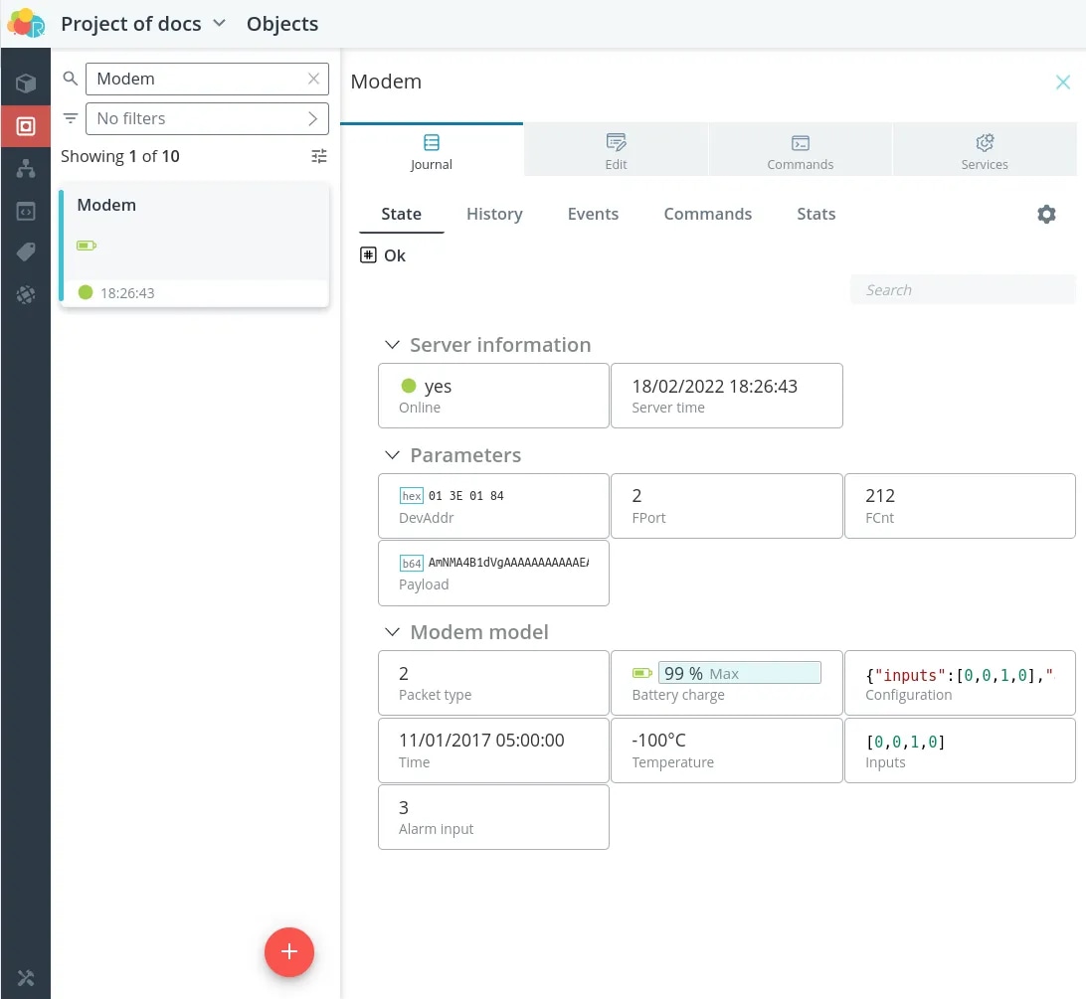Click the battery icon on Modem card

(87, 246)
